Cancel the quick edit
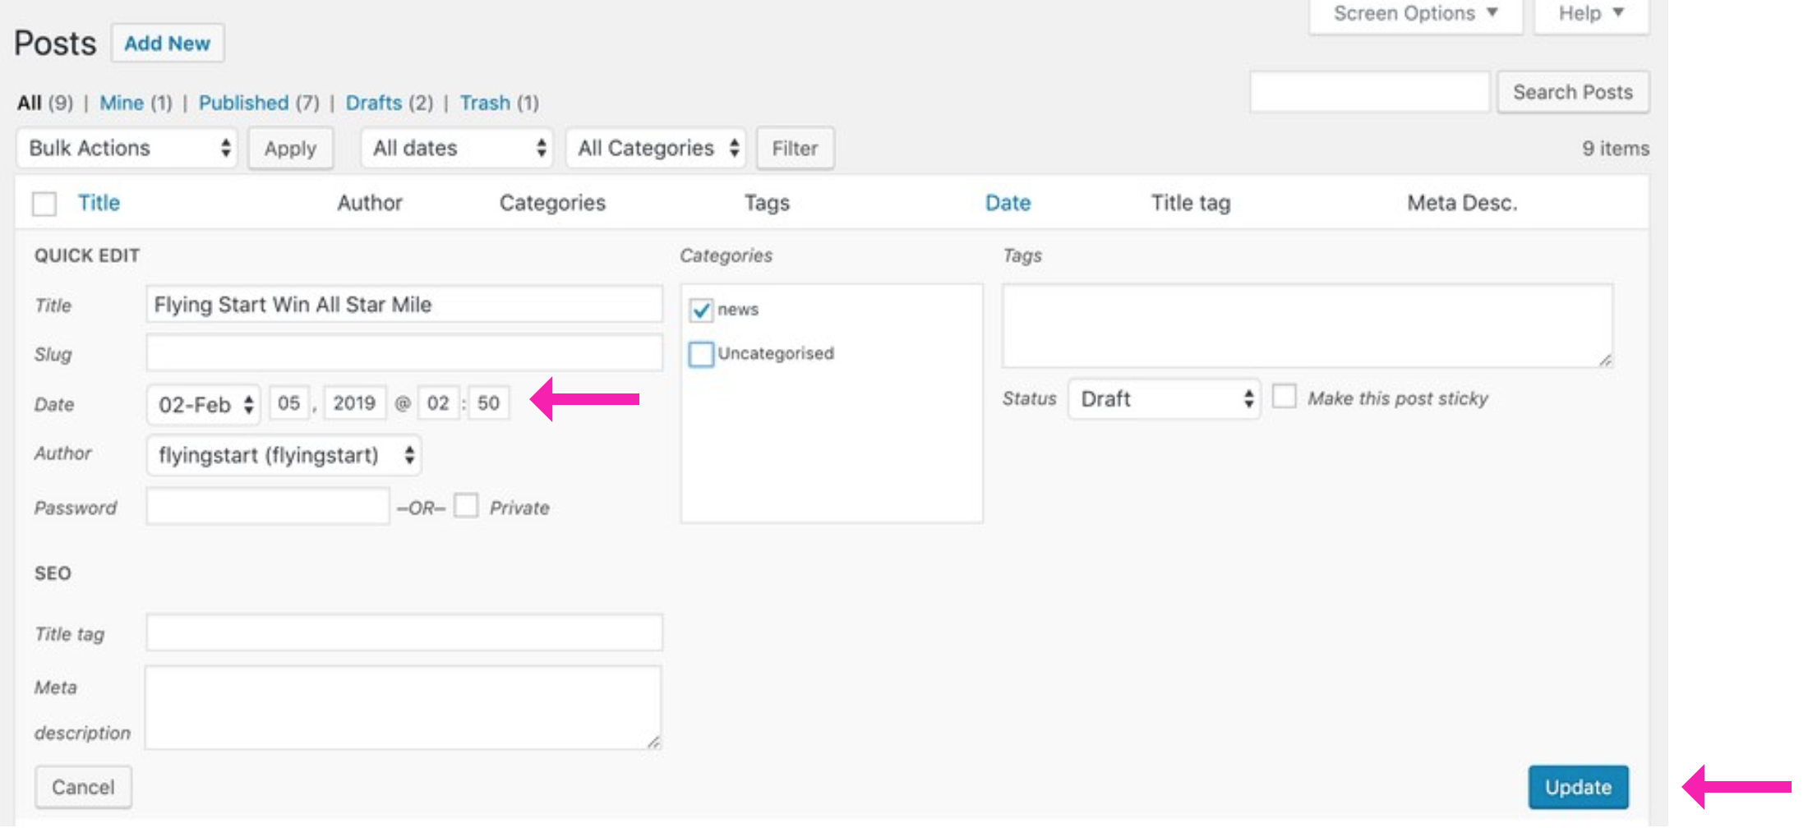This screenshot has width=1808, height=828. (83, 787)
